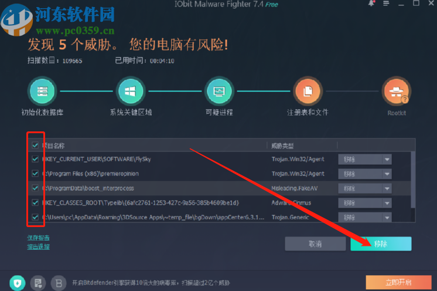Click the 取消 cancel button
This screenshot has width=437, height=291.
pyautogui.click(x=315, y=244)
